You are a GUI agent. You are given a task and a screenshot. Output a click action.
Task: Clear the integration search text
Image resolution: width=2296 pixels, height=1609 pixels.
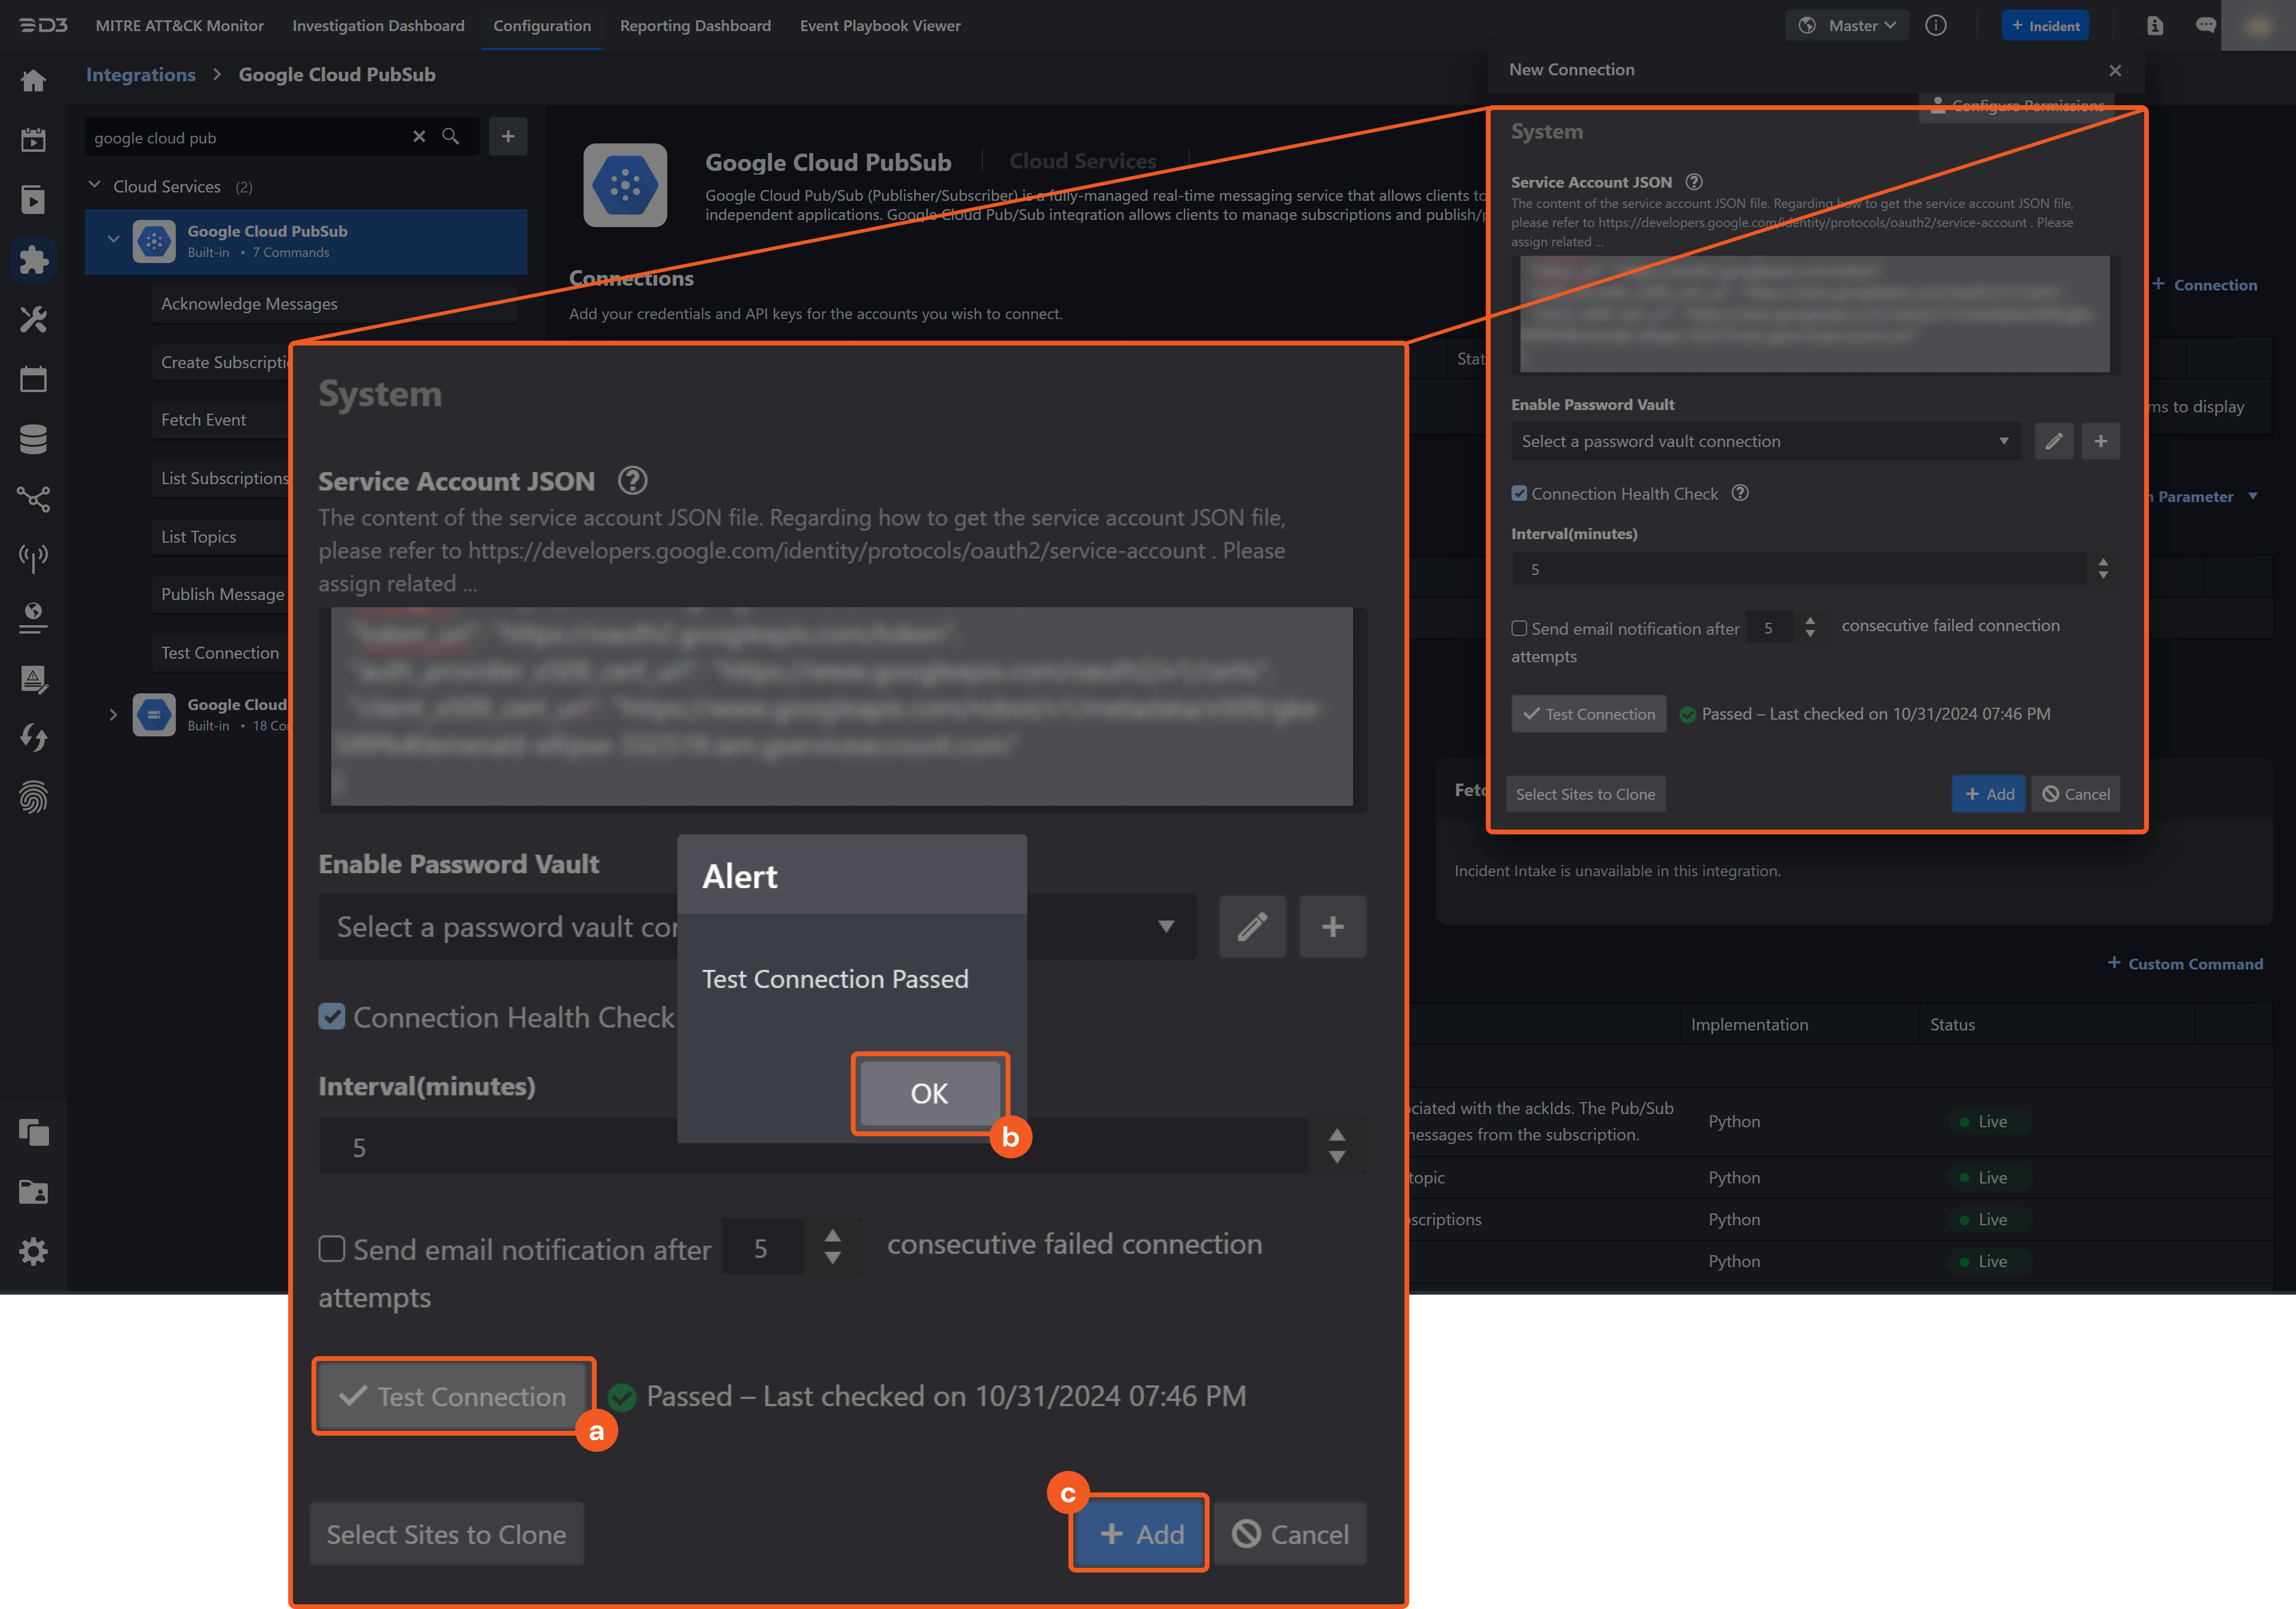pos(419,137)
